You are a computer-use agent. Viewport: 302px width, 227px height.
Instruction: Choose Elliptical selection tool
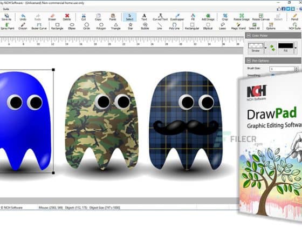pos(208,26)
